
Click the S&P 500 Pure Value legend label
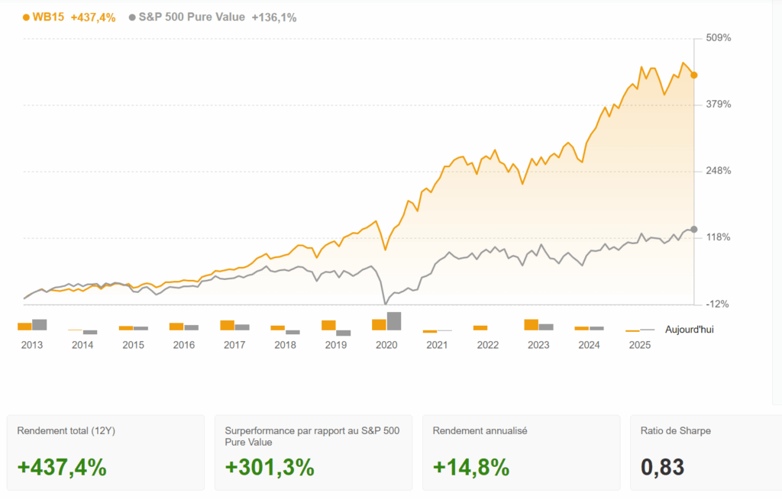tap(192, 17)
